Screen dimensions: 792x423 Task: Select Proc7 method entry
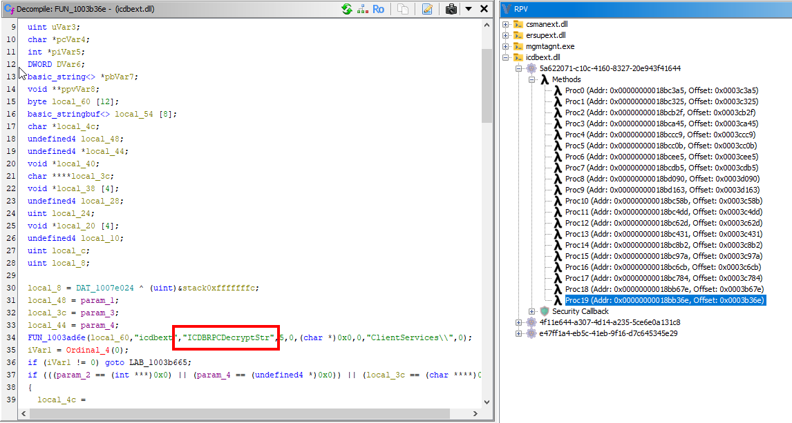pyautogui.click(x=661, y=168)
